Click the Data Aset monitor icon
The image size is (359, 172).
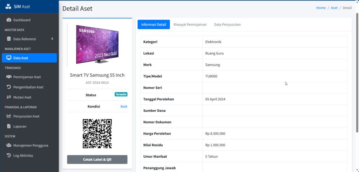9,58
